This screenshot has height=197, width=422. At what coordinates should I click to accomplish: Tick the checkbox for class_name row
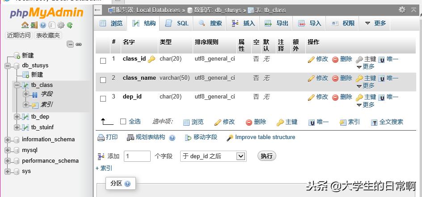click(x=103, y=80)
